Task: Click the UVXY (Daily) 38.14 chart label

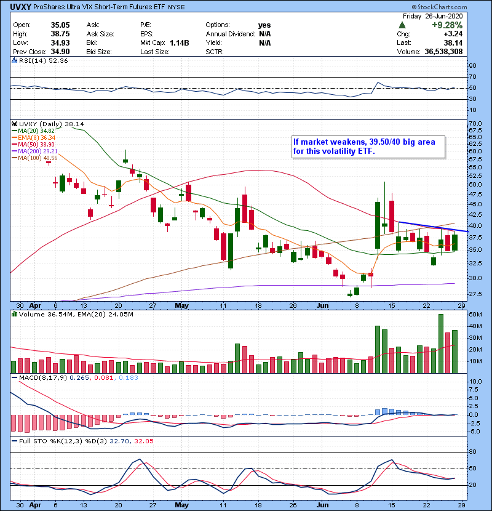Action: coord(52,124)
